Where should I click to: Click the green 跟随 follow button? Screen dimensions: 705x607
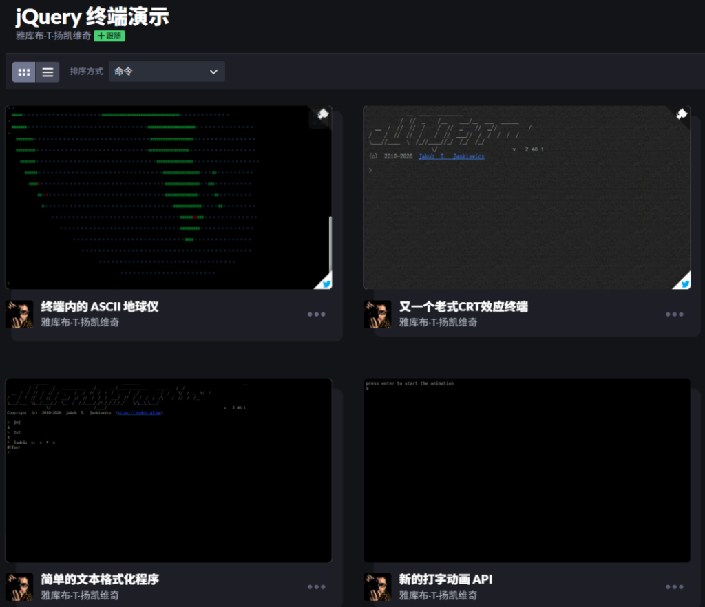(109, 36)
